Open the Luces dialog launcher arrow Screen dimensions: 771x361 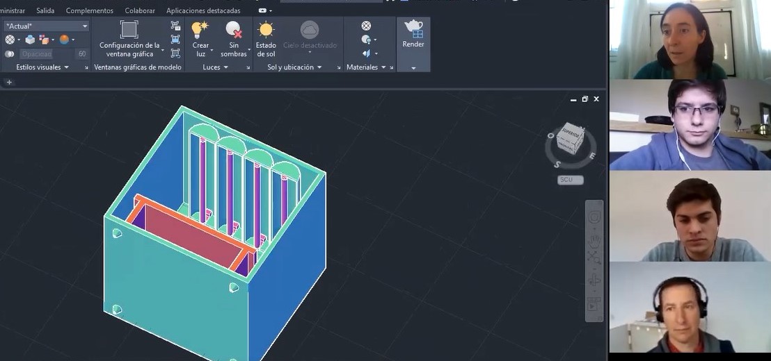(248, 68)
